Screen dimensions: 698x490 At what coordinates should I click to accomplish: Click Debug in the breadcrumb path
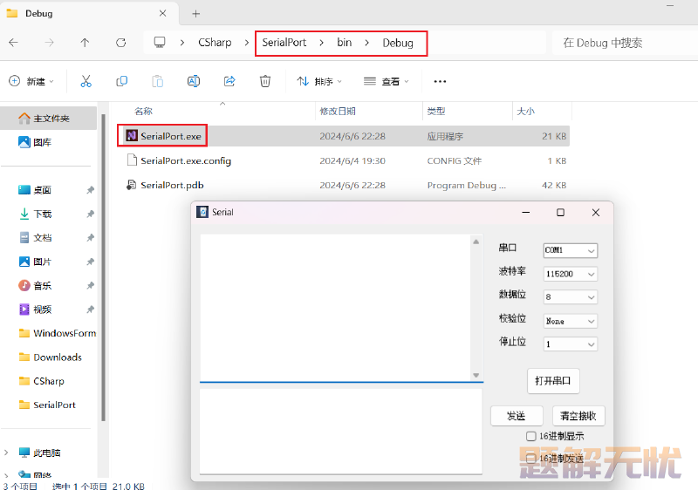point(398,43)
